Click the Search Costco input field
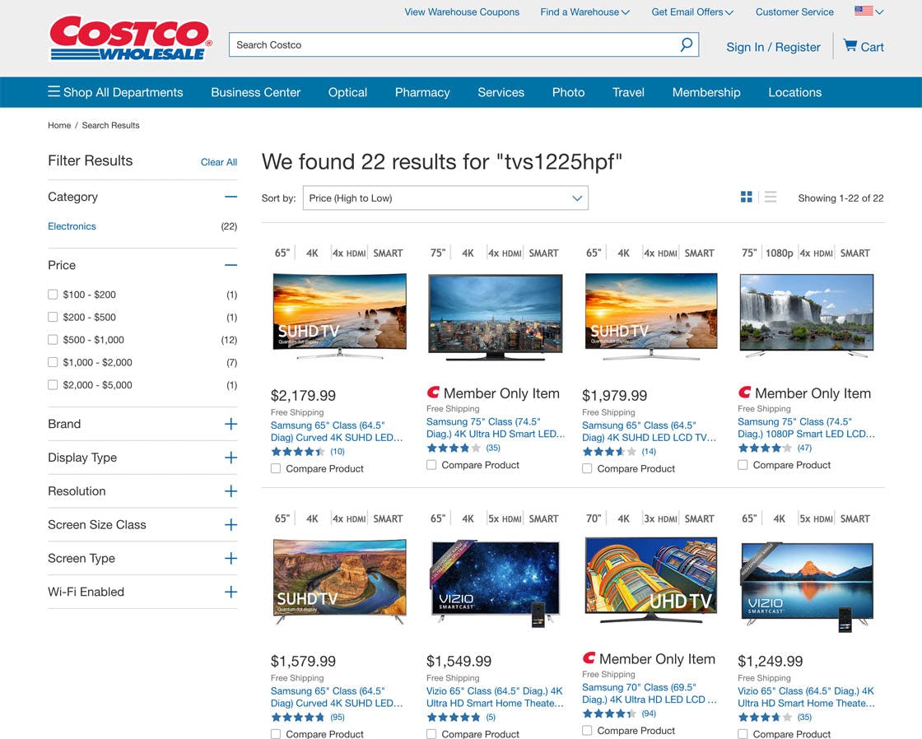This screenshot has height=739, width=922. [x=453, y=44]
